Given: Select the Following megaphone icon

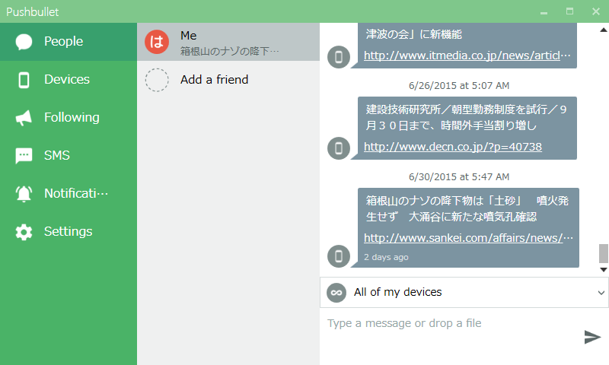Looking at the screenshot, I should point(24,118).
